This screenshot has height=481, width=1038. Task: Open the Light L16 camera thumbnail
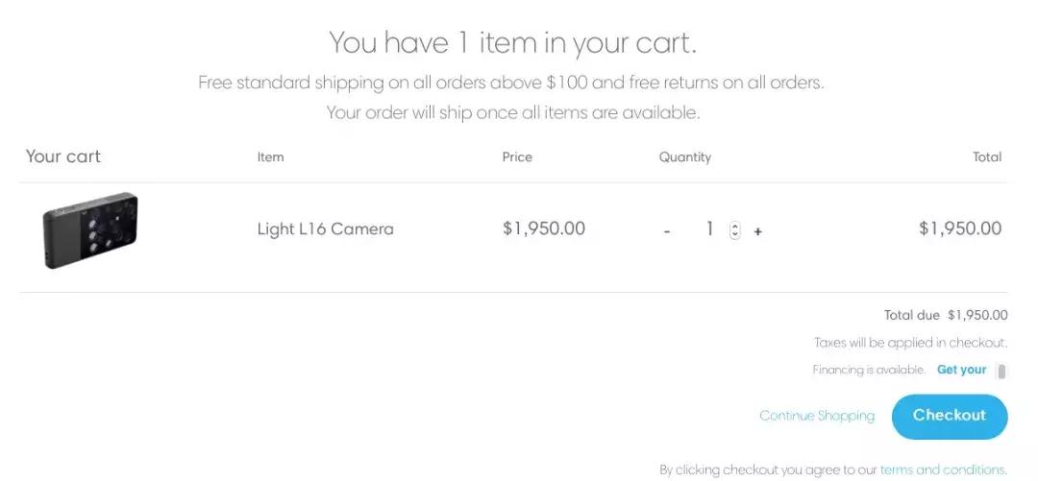point(90,230)
